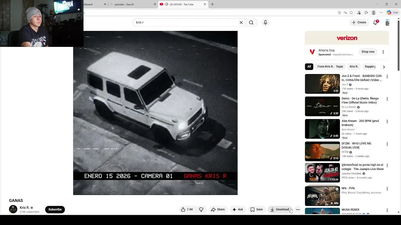Open menu for Alex Kream 200 BPM video

tap(387, 122)
